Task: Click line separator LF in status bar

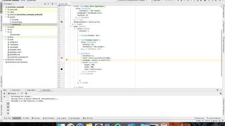Action: point(202,121)
